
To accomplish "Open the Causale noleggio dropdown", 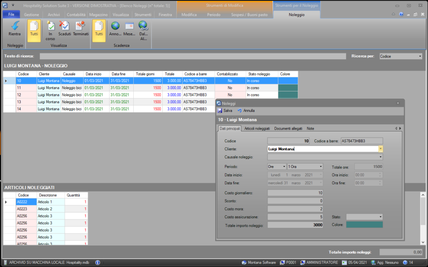I will pos(380,157).
